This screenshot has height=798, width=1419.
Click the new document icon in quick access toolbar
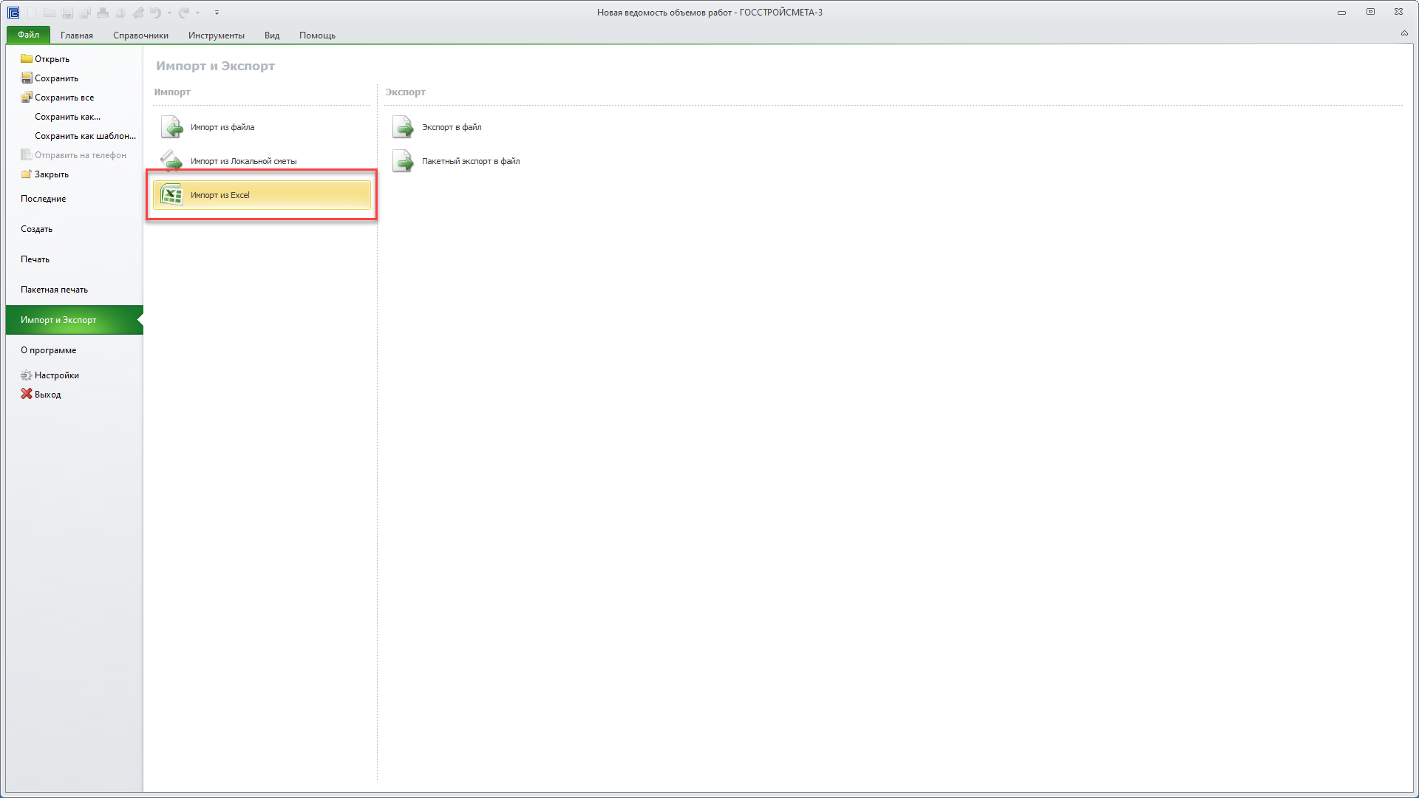click(32, 13)
